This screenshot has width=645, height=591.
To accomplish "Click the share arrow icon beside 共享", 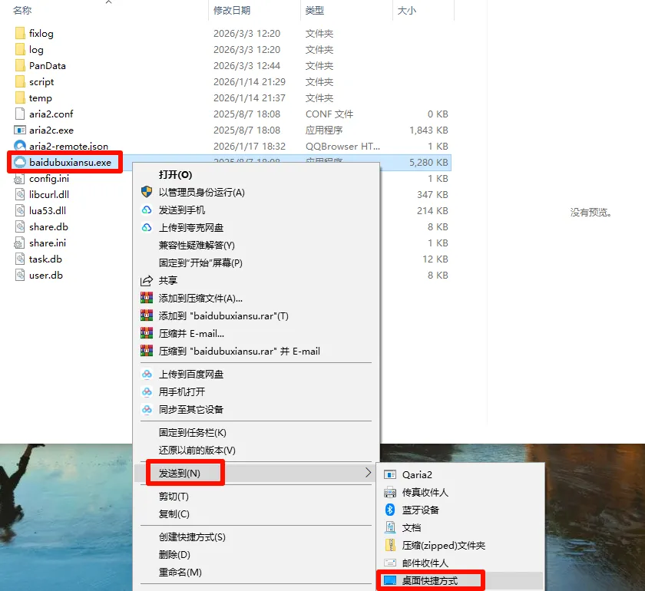I will [147, 280].
